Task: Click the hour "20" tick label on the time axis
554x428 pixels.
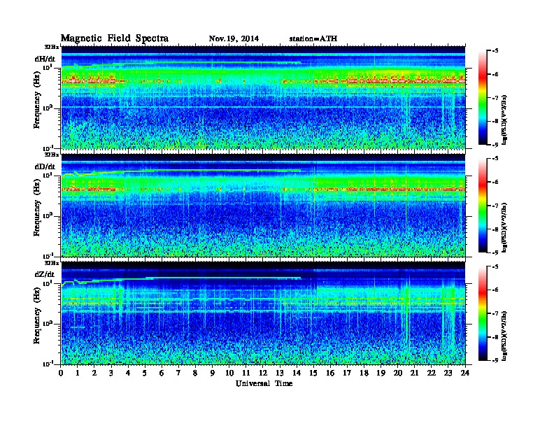Action: [x=398, y=373]
